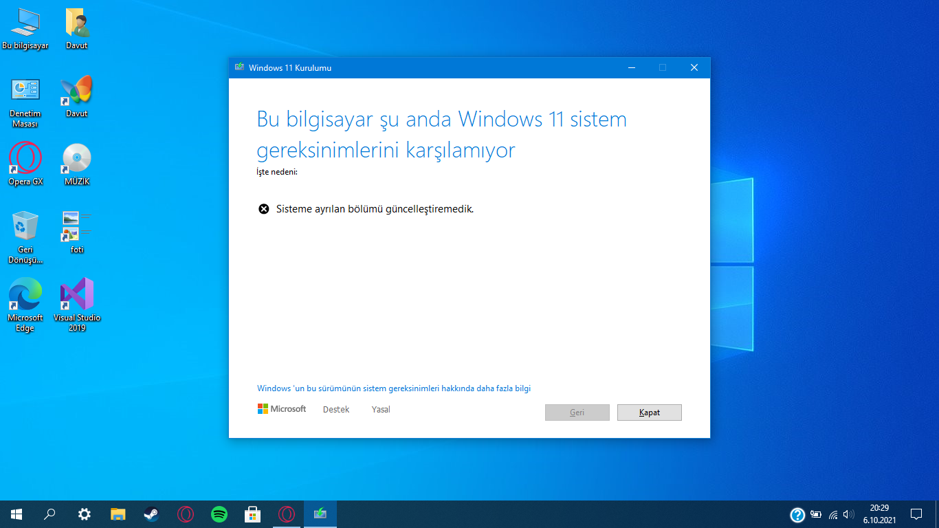The height and width of the screenshot is (528, 939).
Task: Open the link about system requirements info
Action: point(394,388)
